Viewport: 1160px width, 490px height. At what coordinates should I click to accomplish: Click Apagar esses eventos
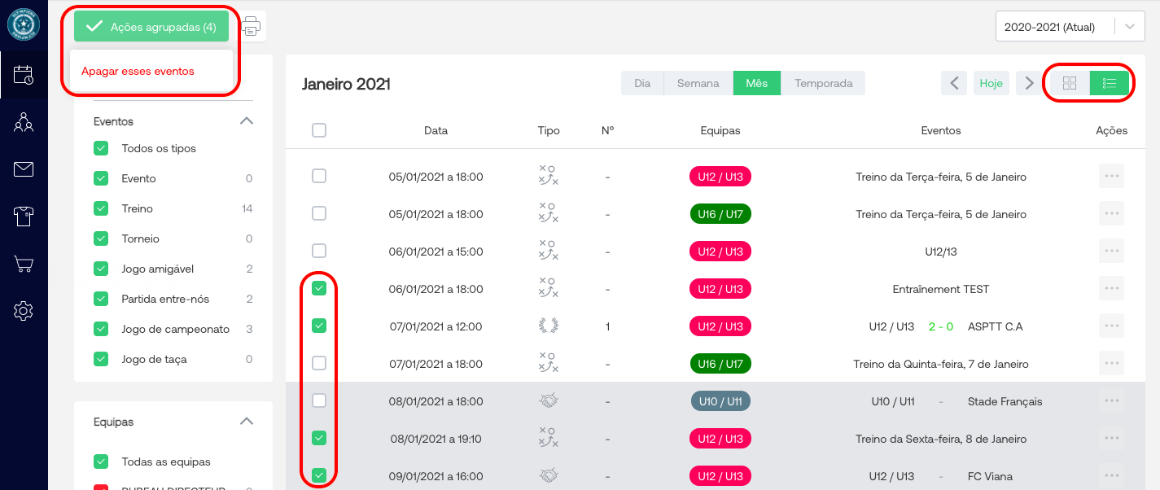tap(138, 71)
